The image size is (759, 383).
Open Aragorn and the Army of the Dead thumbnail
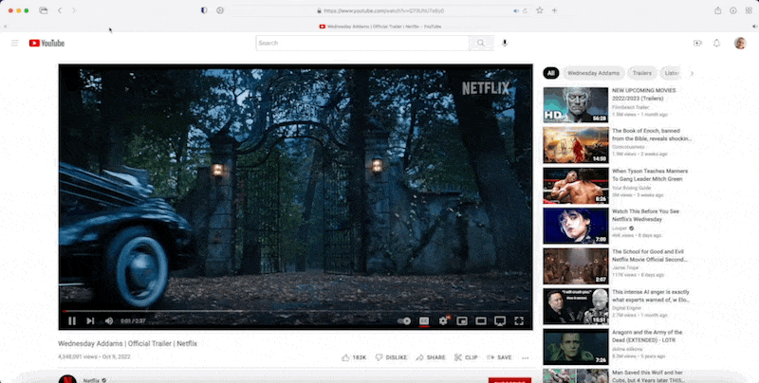[576, 347]
